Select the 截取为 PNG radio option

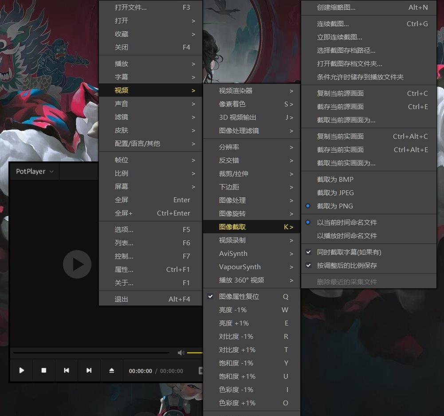coord(335,206)
